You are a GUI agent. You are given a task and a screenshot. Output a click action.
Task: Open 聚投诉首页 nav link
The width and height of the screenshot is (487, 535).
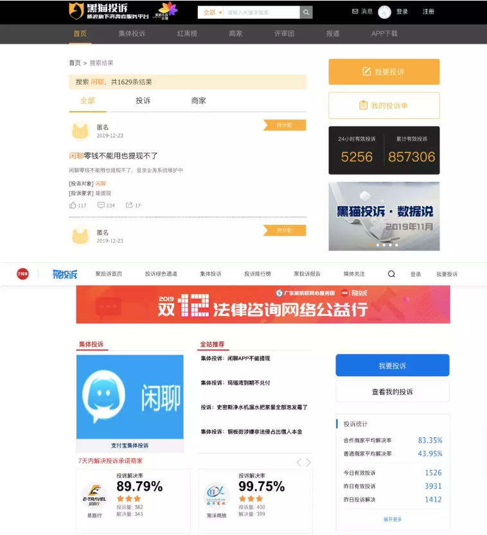pyautogui.click(x=109, y=274)
